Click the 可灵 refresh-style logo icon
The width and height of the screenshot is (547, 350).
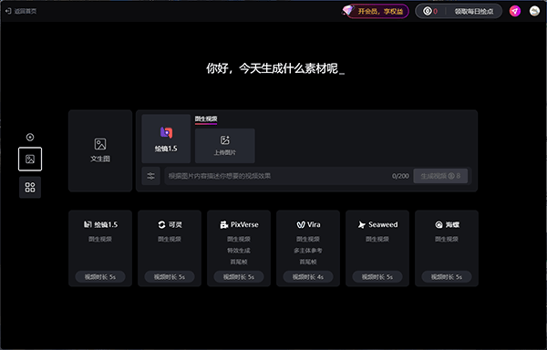pyautogui.click(x=161, y=224)
